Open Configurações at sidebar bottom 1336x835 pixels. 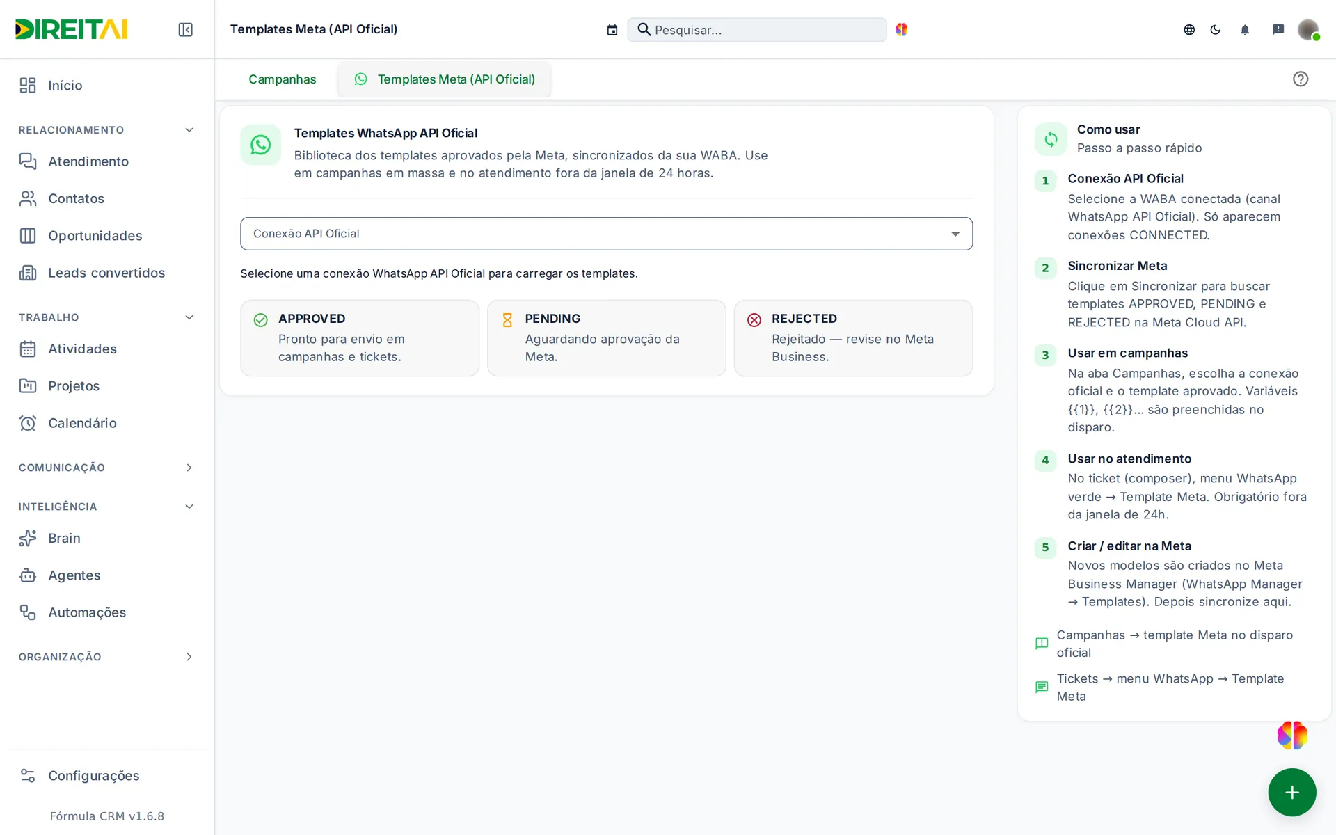point(107,775)
